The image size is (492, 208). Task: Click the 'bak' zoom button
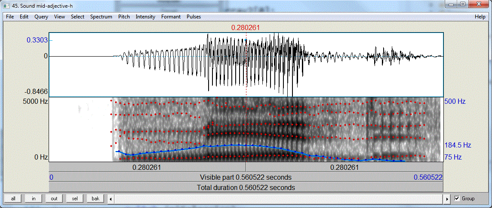coord(95,198)
